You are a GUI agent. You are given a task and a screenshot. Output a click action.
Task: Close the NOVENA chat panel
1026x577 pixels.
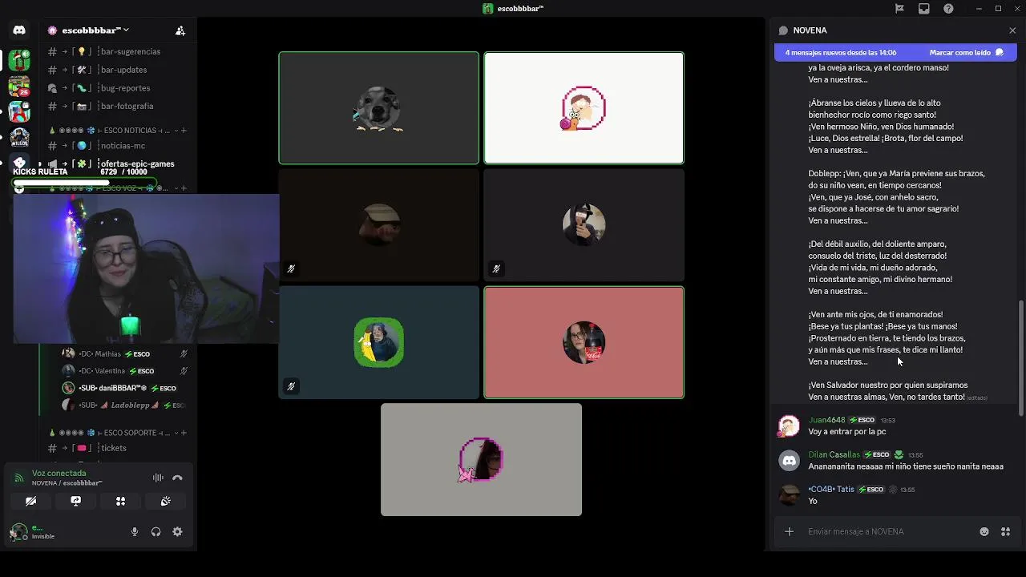[x=1012, y=30]
